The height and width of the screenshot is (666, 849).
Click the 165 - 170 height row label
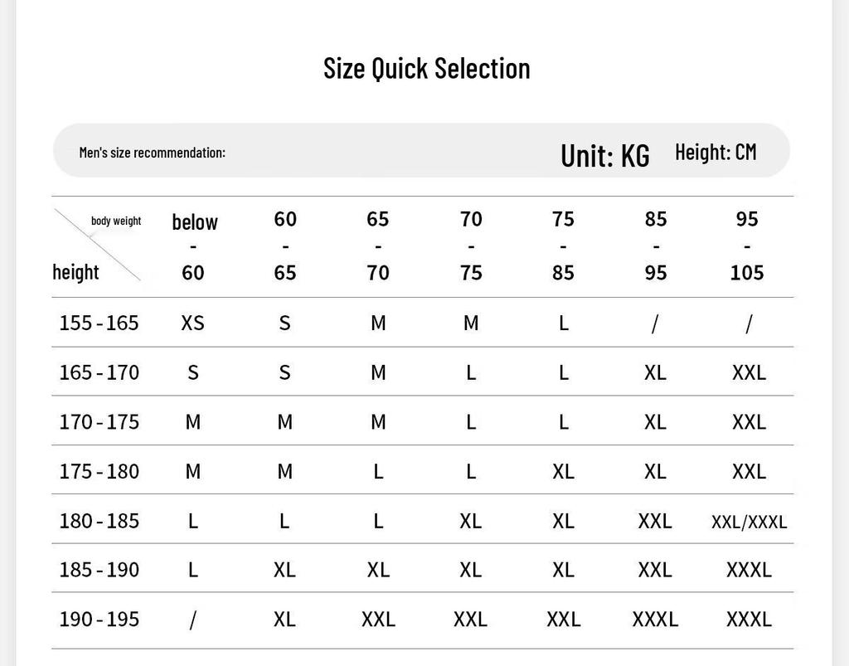[99, 372]
